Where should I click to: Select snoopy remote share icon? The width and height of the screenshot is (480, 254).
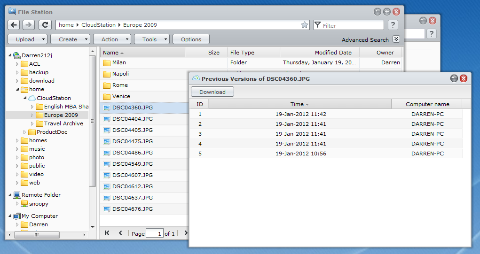[24, 204]
